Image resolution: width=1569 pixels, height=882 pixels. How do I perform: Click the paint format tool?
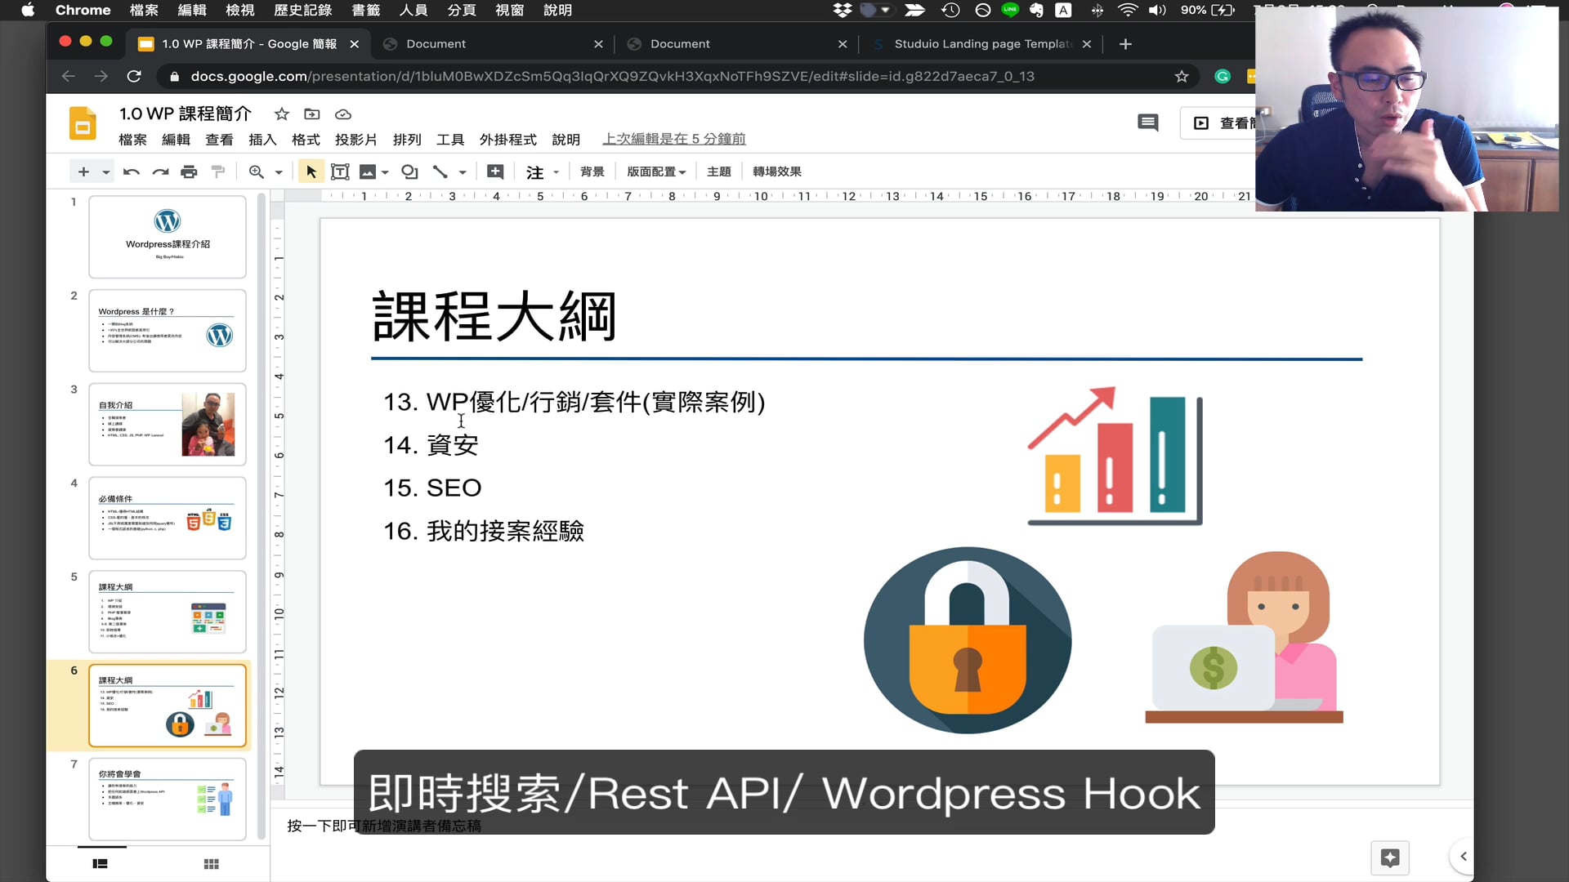coord(218,171)
